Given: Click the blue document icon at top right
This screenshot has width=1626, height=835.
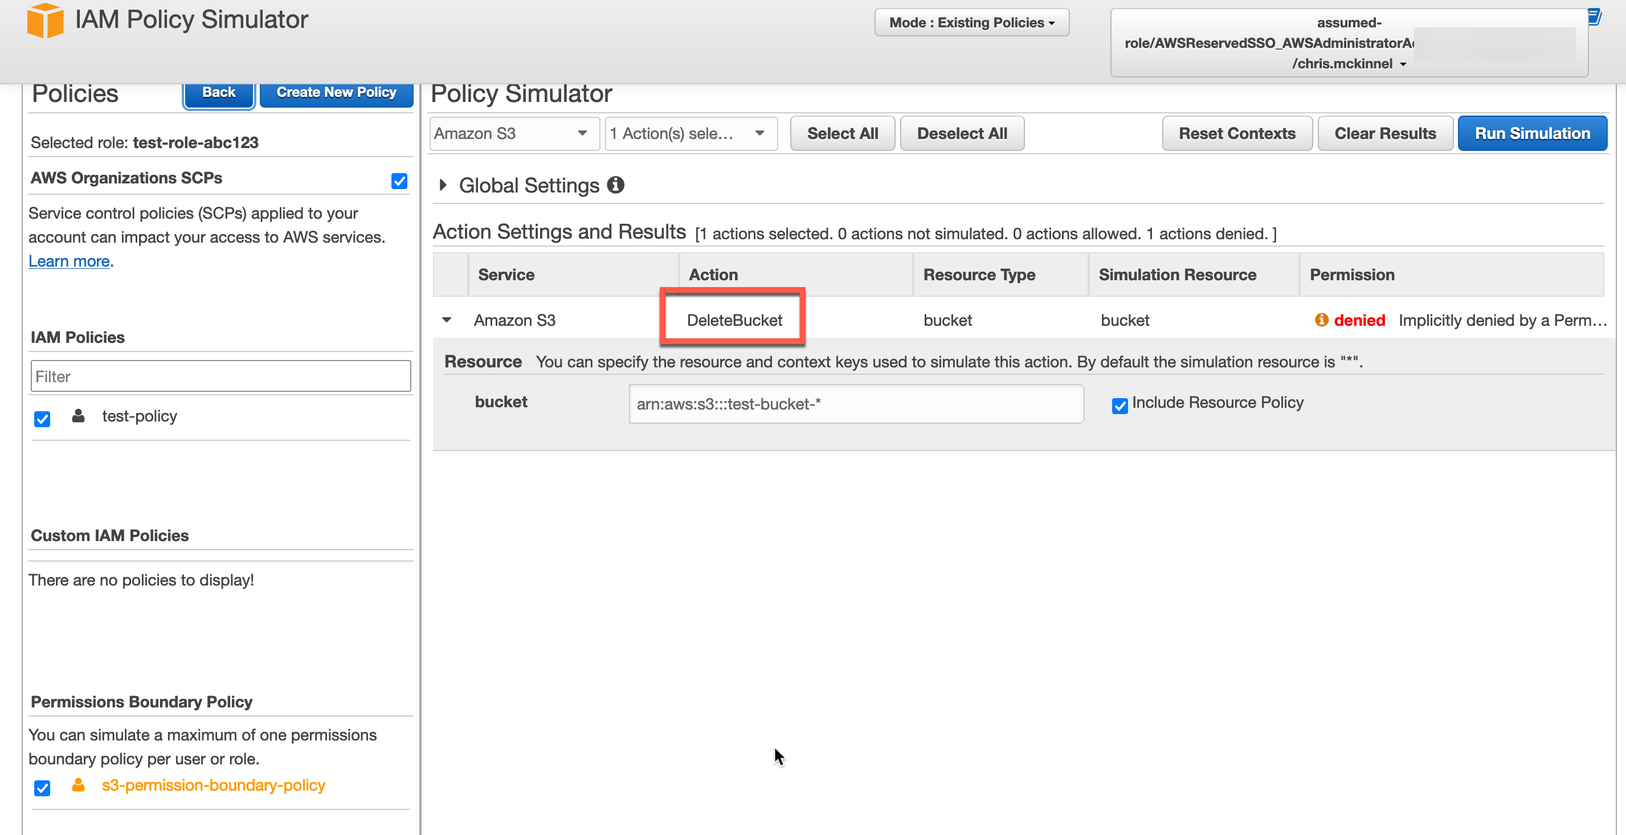Looking at the screenshot, I should [x=1595, y=17].
